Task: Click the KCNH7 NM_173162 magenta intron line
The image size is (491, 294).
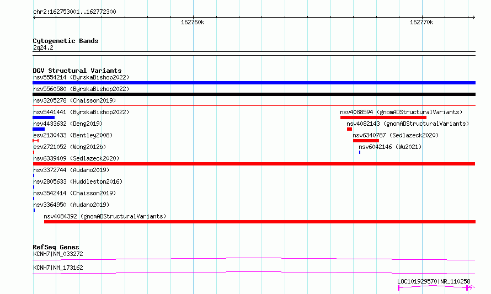Action: coord(254,272)
